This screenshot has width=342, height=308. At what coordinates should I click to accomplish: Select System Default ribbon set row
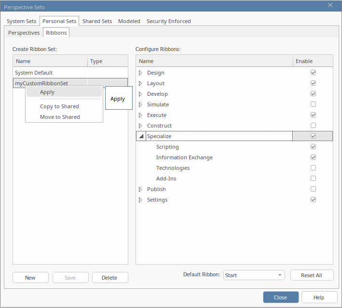pyautogui.click(x=34, y=73)
